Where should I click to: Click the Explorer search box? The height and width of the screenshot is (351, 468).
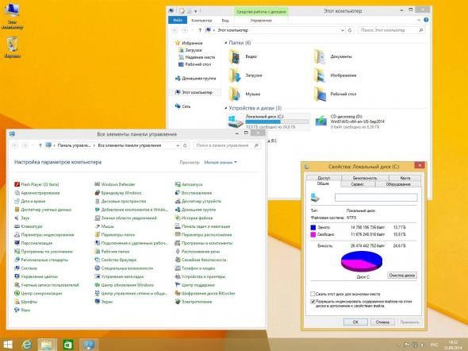[x=391, y=30]
